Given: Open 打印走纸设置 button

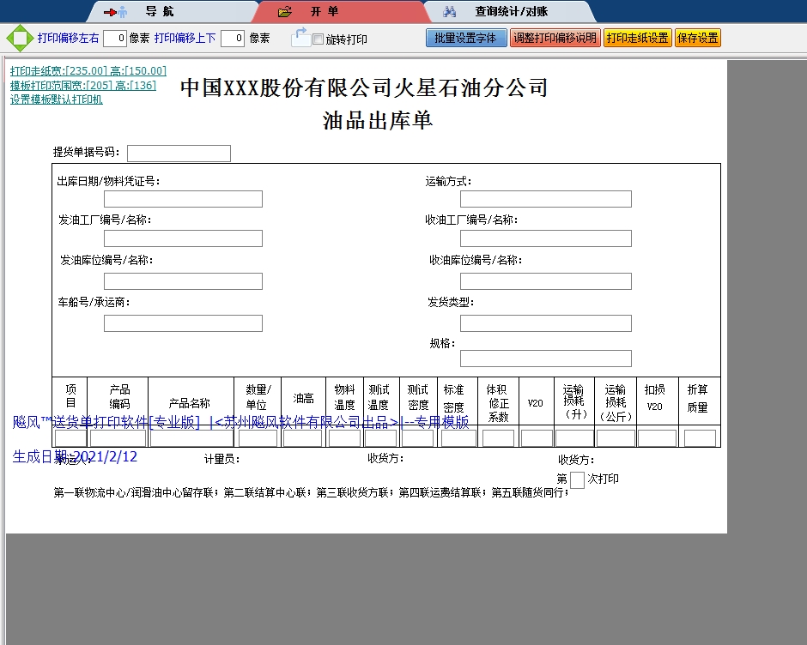Looking at the screenshot, I should point(637,39).
